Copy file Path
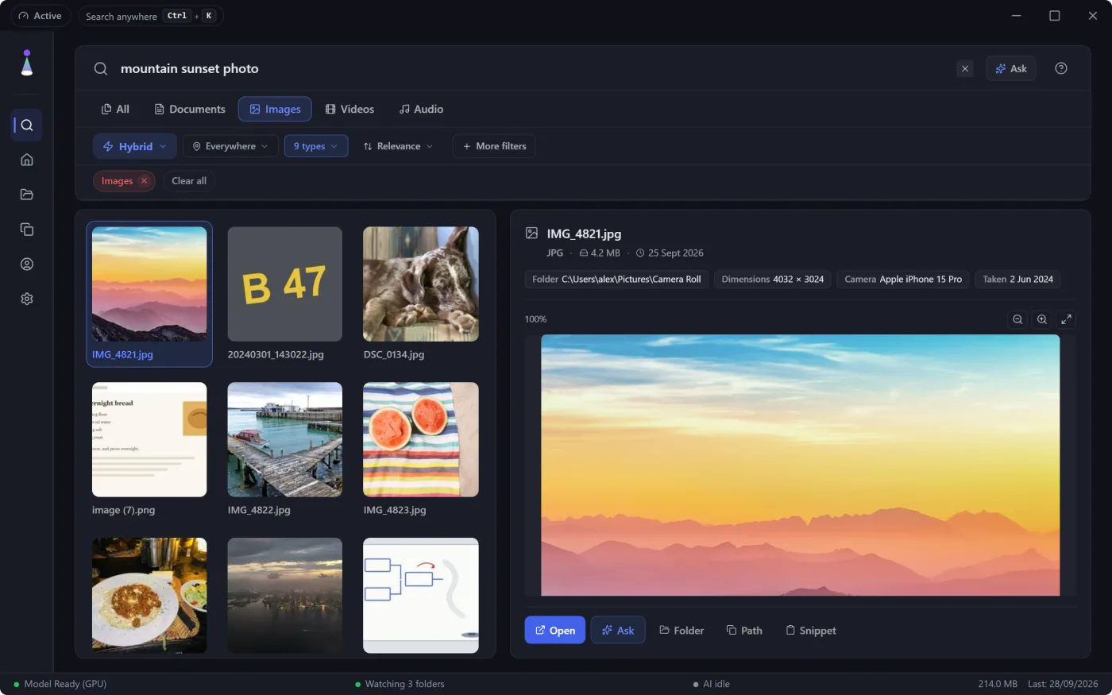The width and height of the screenshot is (1112, 695). 744,630
